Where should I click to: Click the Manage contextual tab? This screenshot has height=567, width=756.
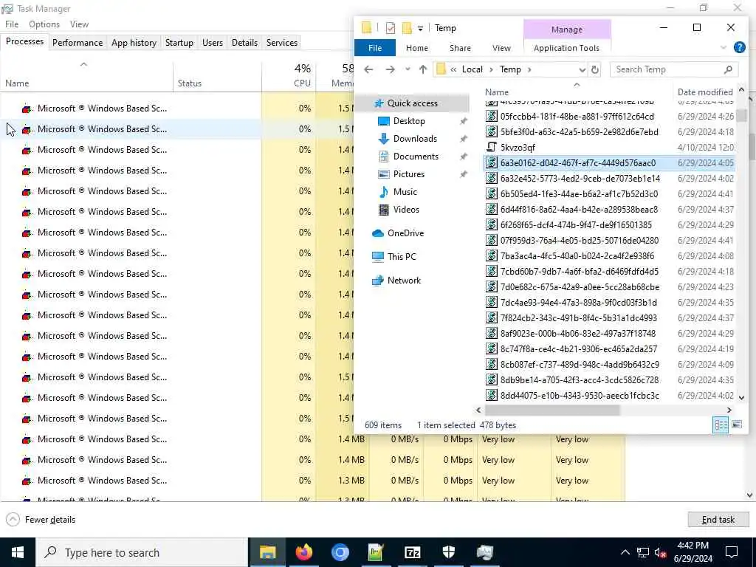click(x=567, y=30)
